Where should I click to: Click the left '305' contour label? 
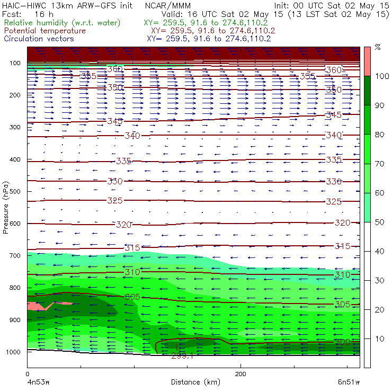pyautogui.click(x=132, y=297)
